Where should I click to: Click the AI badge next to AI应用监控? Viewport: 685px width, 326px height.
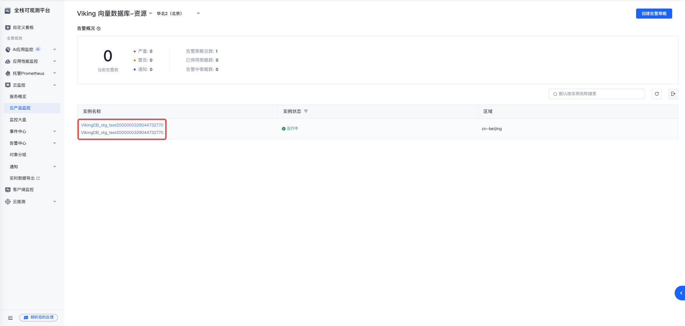[38, 49]
